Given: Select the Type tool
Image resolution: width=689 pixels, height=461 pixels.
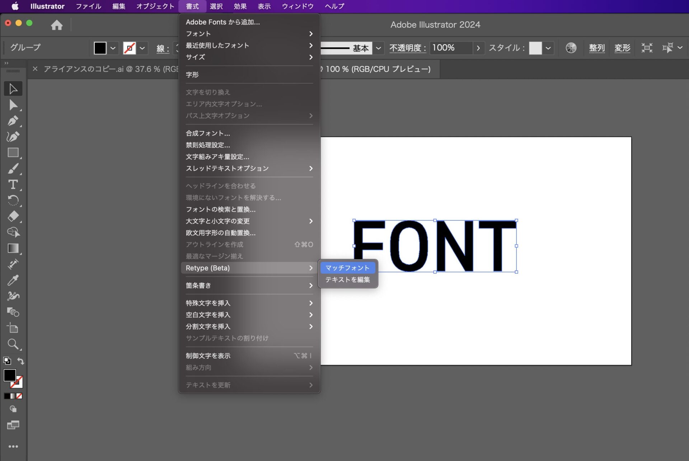Looking at the screenshot, I should (x=13, y=184).
